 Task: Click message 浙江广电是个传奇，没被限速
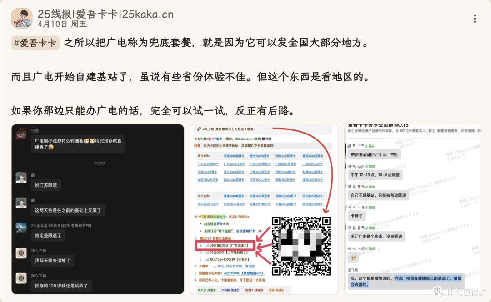[x=376, y=236]
